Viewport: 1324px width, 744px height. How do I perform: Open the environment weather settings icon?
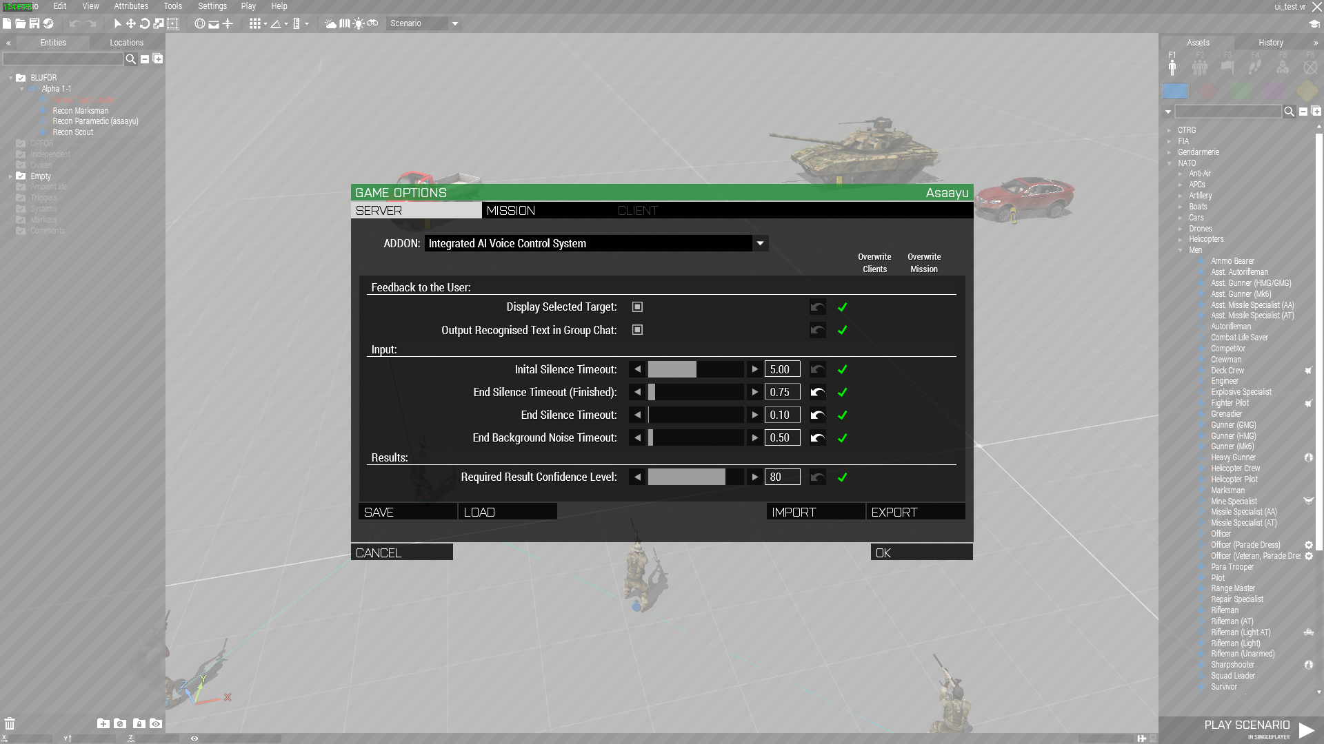[x=331, y=23]
